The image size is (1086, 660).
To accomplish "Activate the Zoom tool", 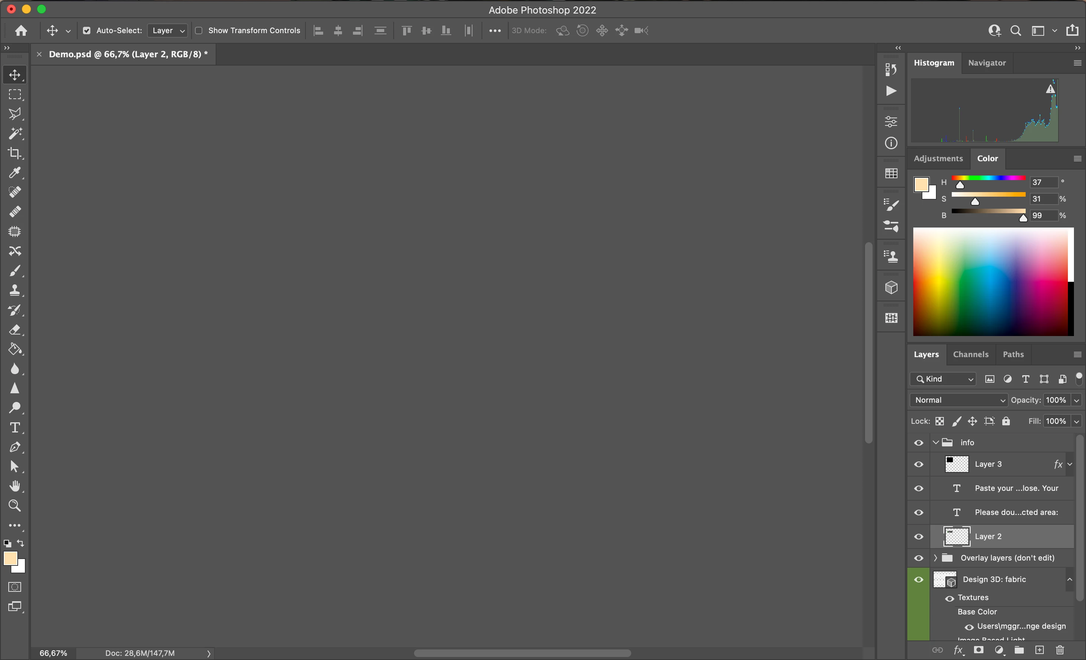I will [x=15, y=506].
